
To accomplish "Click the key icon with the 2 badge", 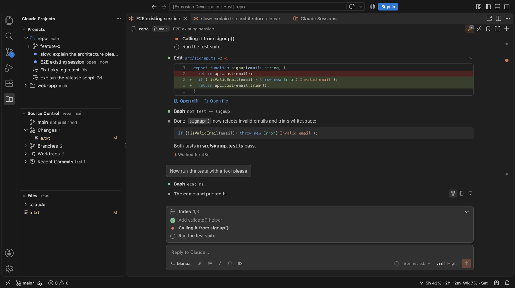I will click(470, 29).
